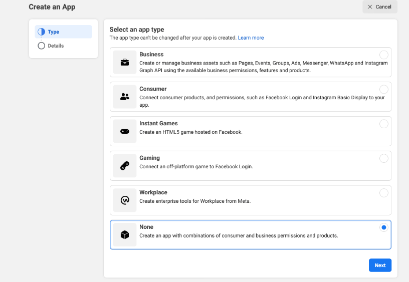Click the Instant Games controller icon
409x282 pixels.
[x=124, y=131]
